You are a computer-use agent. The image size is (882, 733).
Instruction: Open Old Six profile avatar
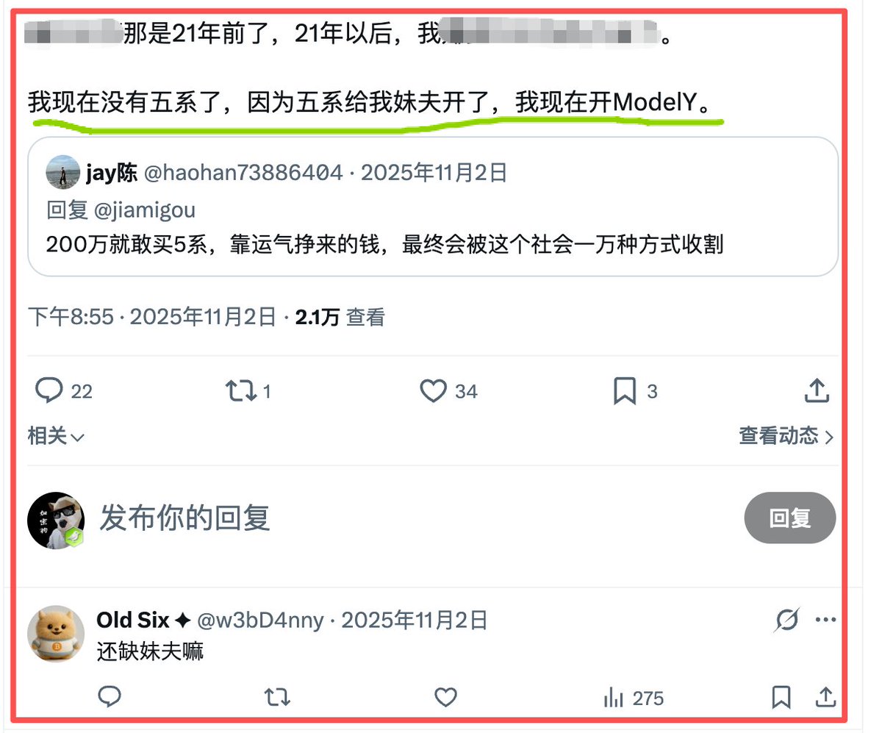coord(56,634)
